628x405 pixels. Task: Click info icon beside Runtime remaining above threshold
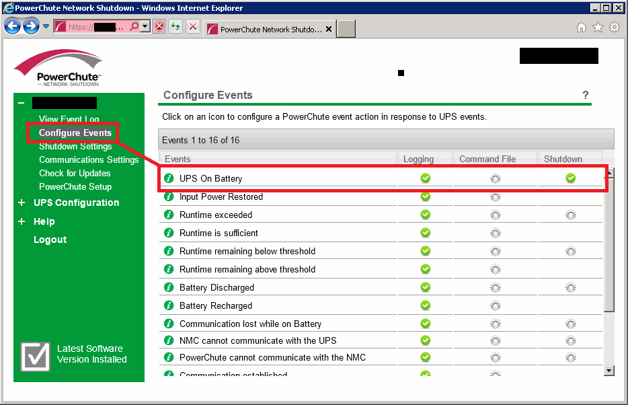pyautogui.click(x=169, y=269)
